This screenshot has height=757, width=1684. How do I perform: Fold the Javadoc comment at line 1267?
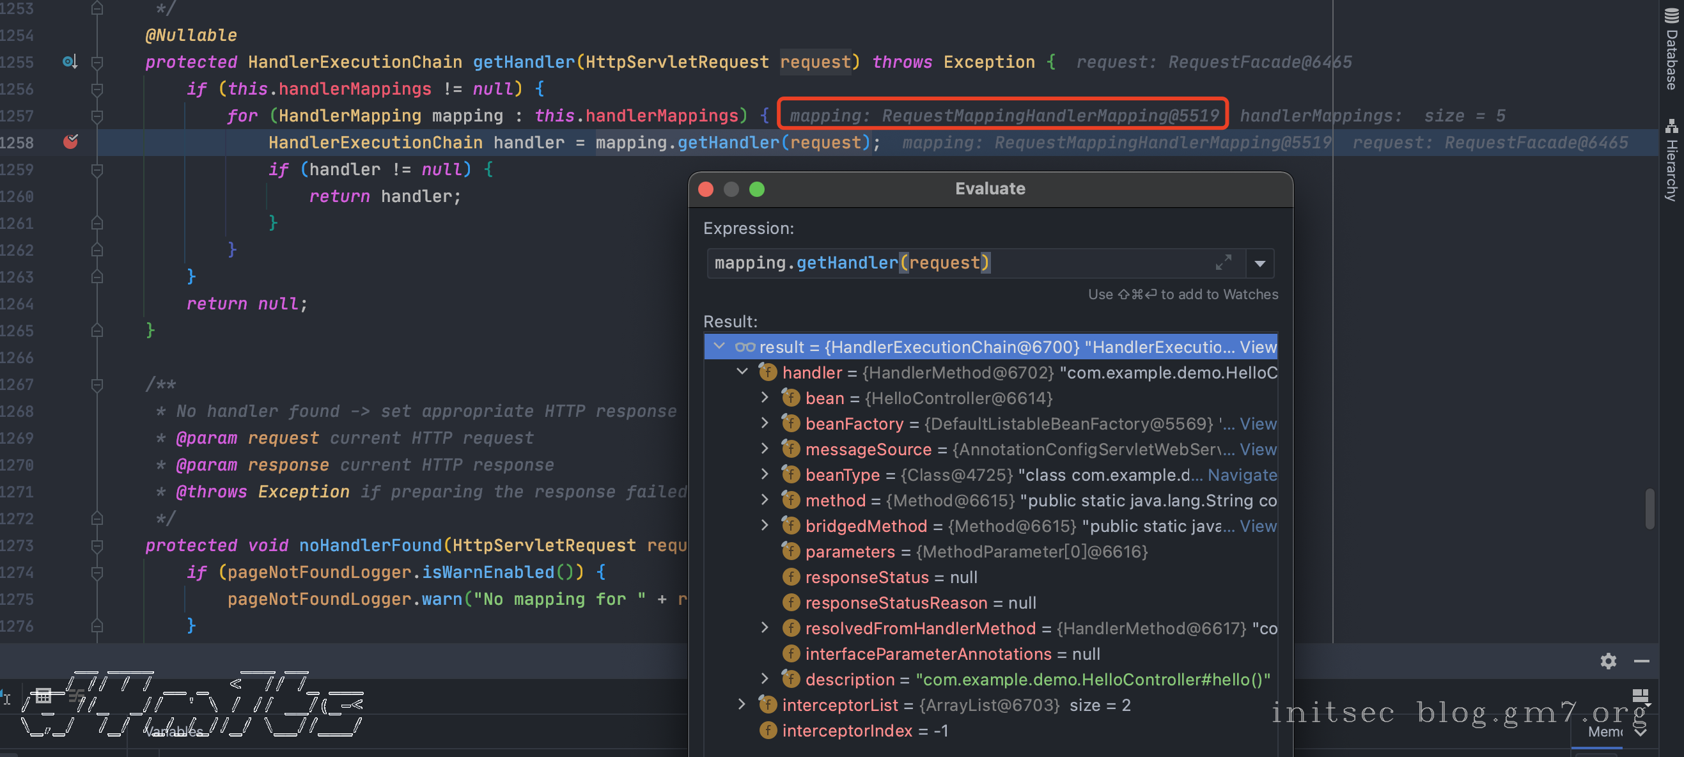pos(97,384)
